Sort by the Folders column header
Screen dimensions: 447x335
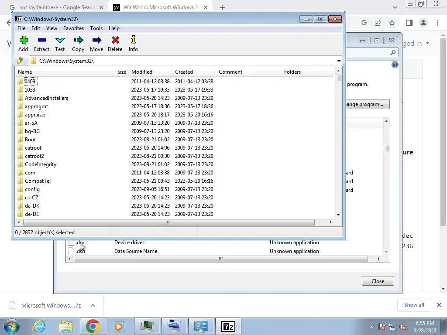(x=281, y=72)
